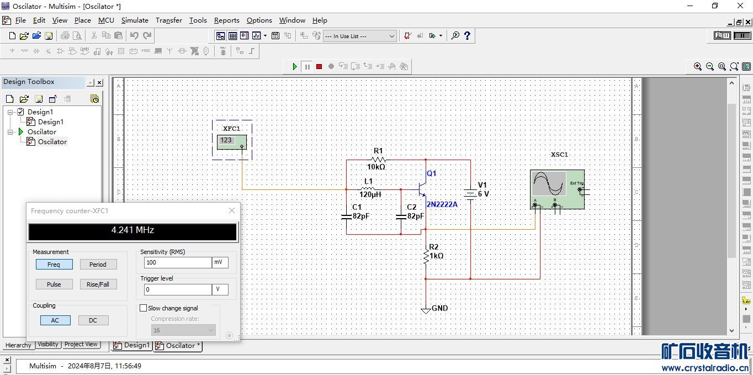Click the Pulse measurement button
This screenshot has height=375, width=753.
tap(54, 284)
